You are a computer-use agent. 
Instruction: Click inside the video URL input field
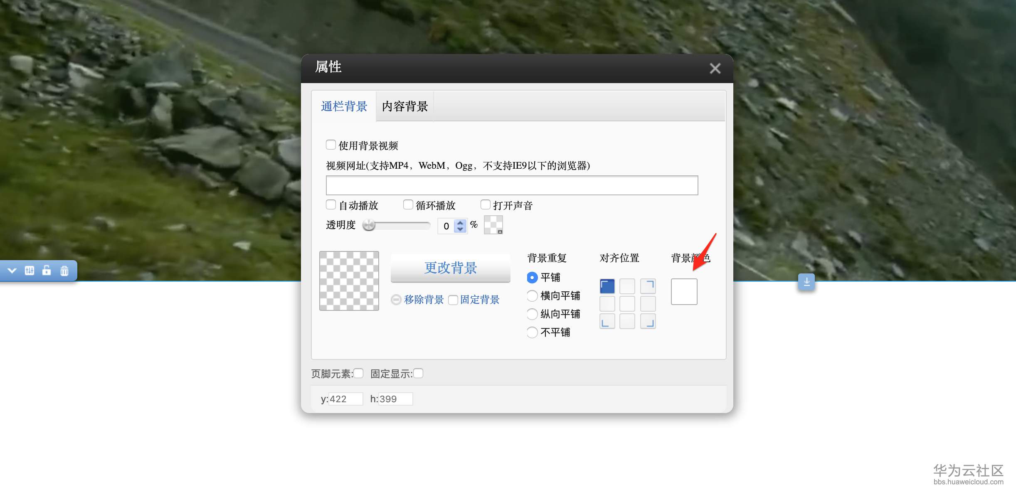(510, 185)
